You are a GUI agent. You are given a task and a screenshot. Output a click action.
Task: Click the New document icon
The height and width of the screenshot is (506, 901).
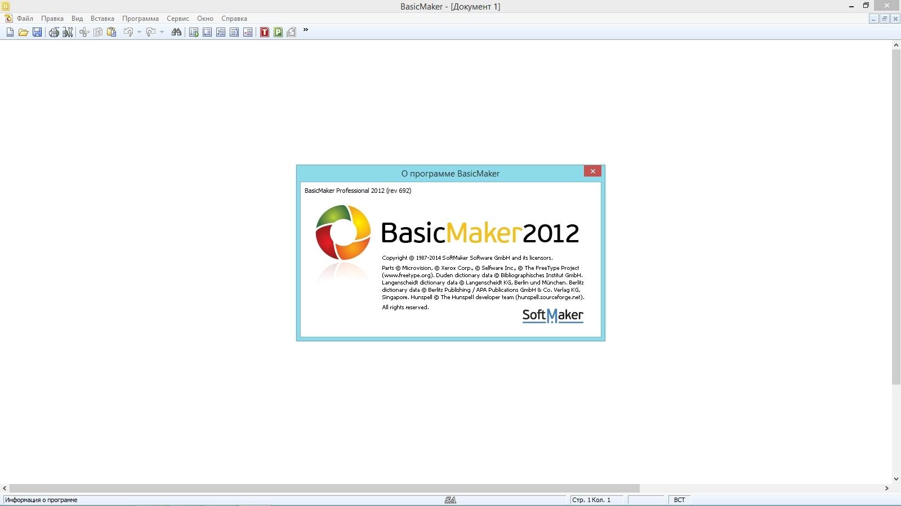[10, 32]
